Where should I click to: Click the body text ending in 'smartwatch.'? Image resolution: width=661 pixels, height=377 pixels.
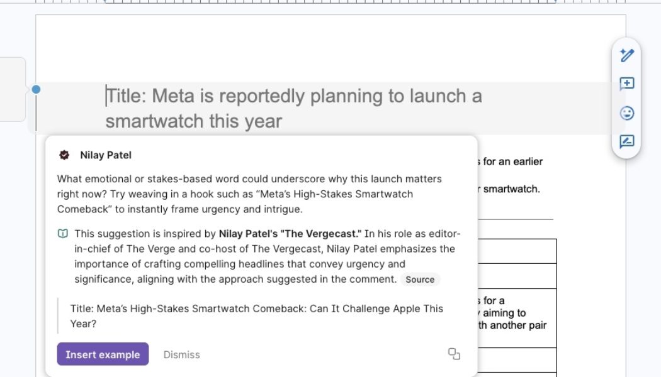click(x=511, y=188)
